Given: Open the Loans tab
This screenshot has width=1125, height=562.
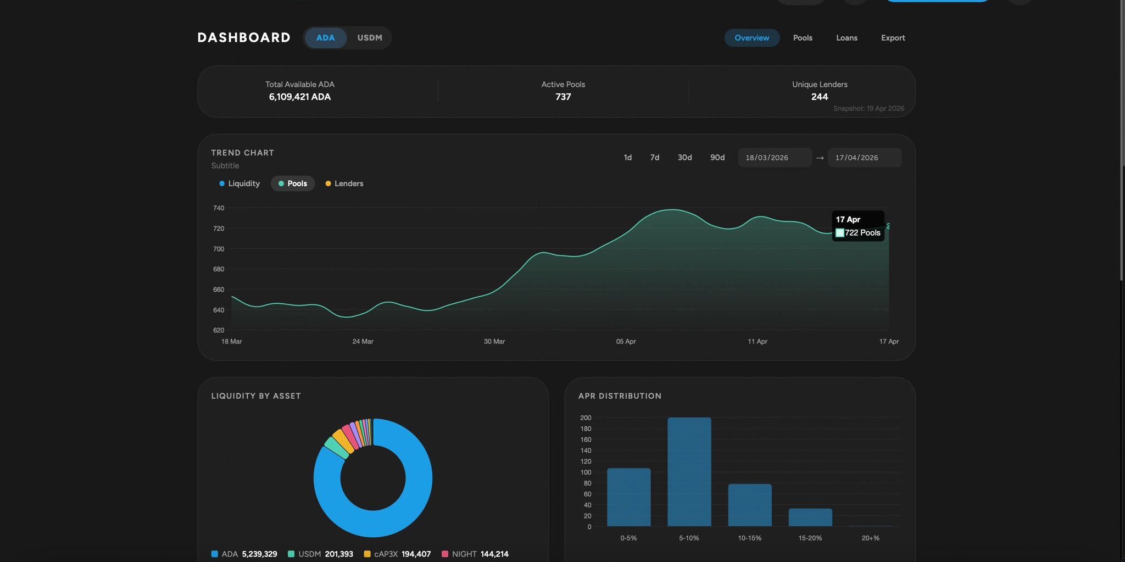Looking at the screenshot, I should 846,38.
